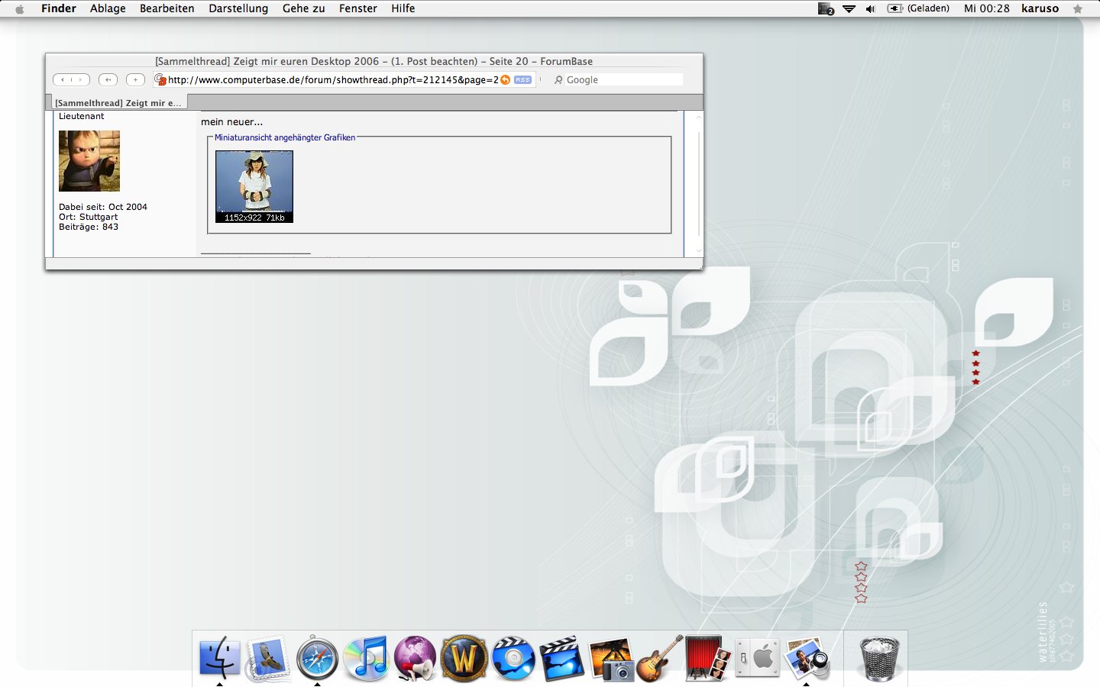The image size is (1100, 687).
Task: Open the Trash in the Dock
Action: pyautogui.click(x=879, y=658)
